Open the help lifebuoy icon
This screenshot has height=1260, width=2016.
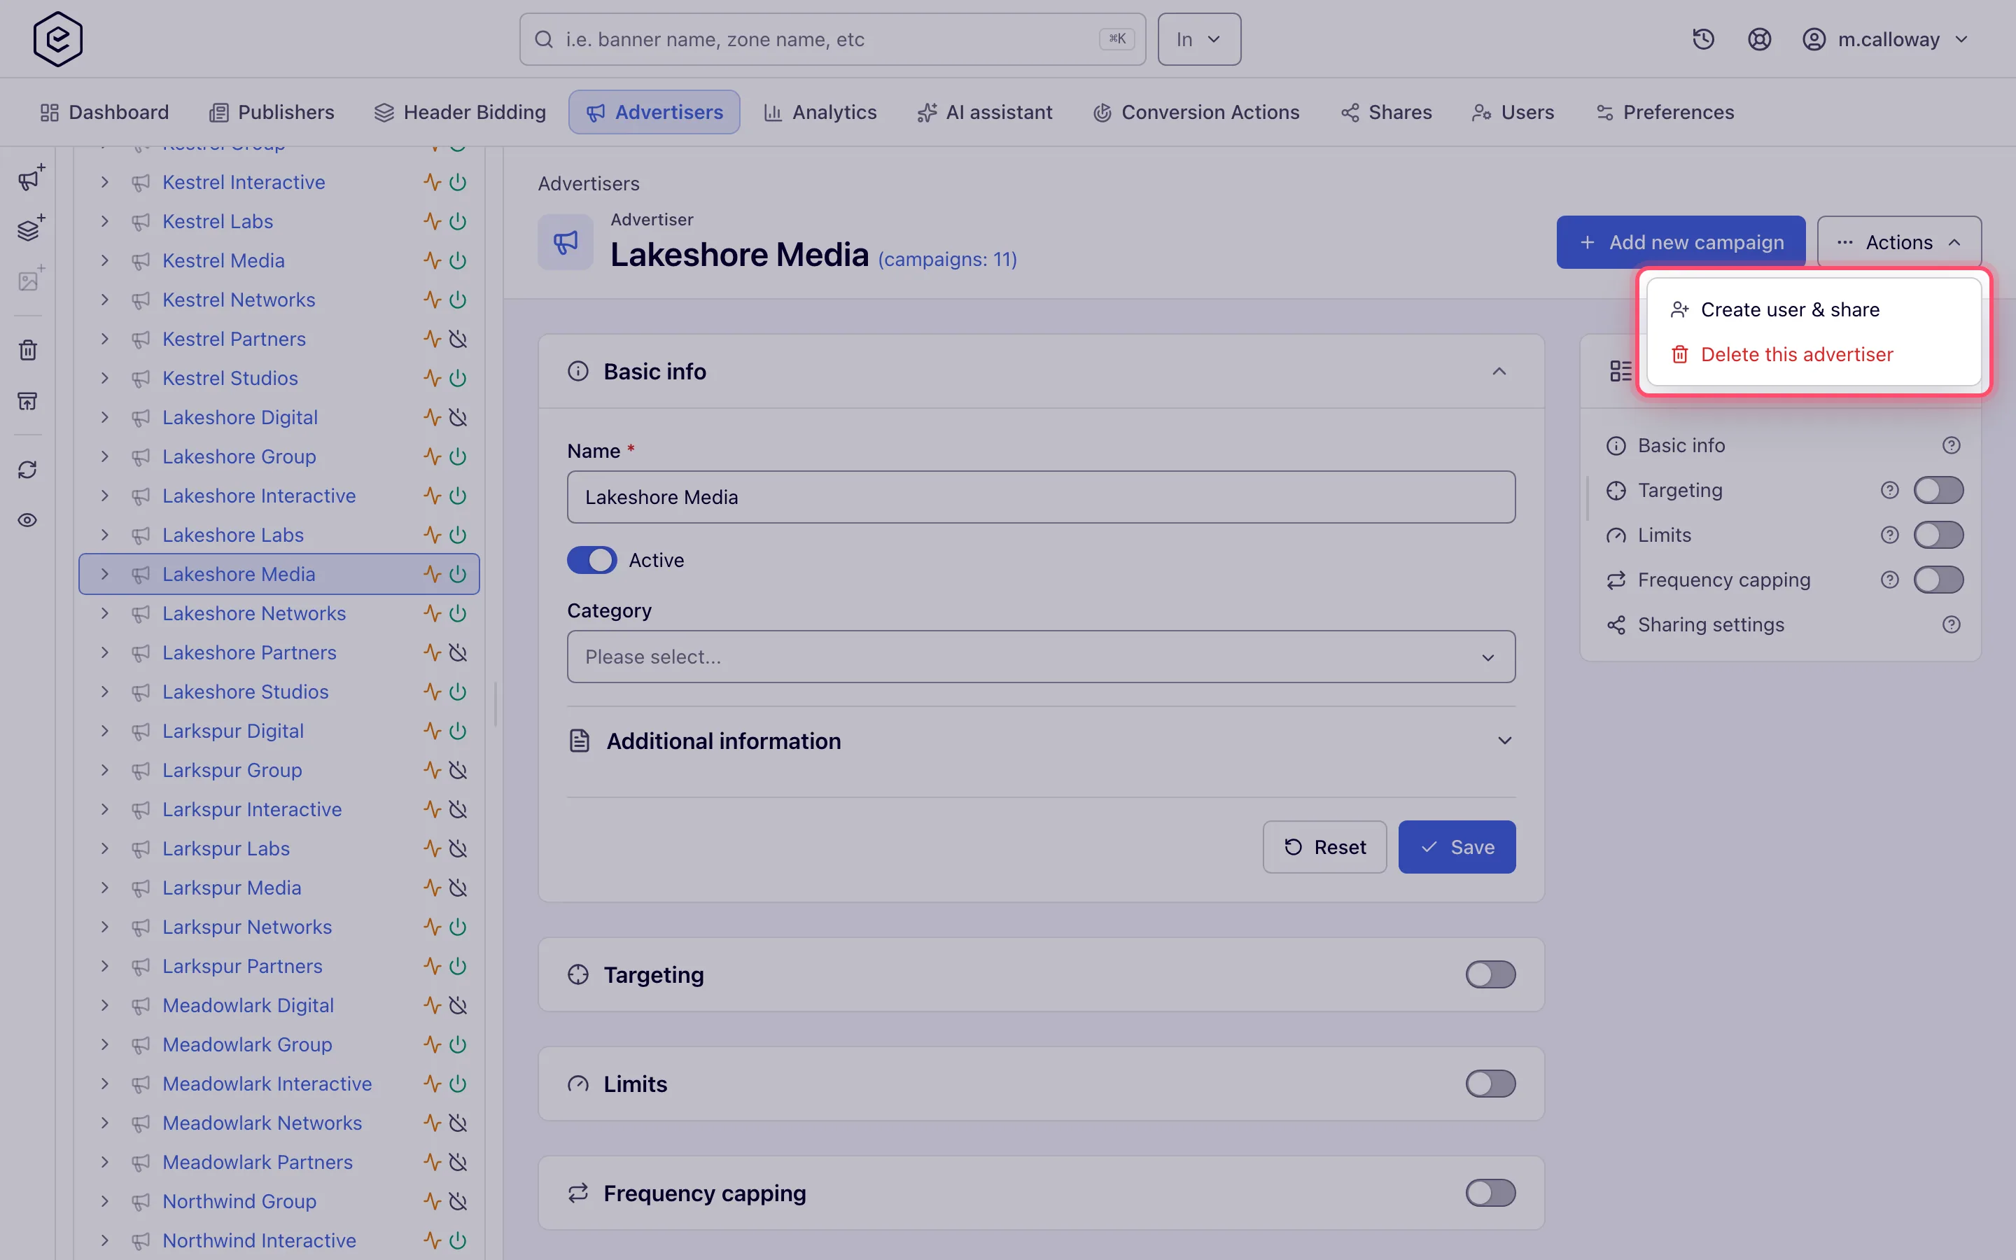click(x=1758, y=39)
